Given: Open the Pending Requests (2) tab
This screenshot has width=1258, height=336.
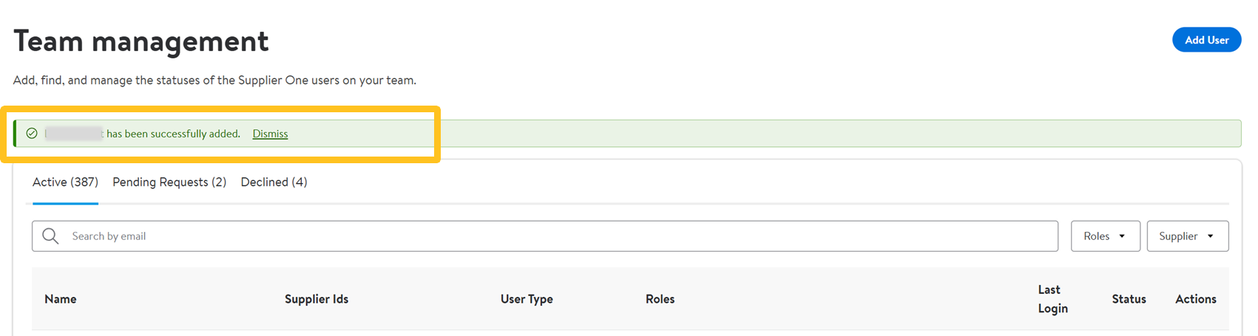Looking at the screenshot, I should pyautogui.click(x=169, y=182).
